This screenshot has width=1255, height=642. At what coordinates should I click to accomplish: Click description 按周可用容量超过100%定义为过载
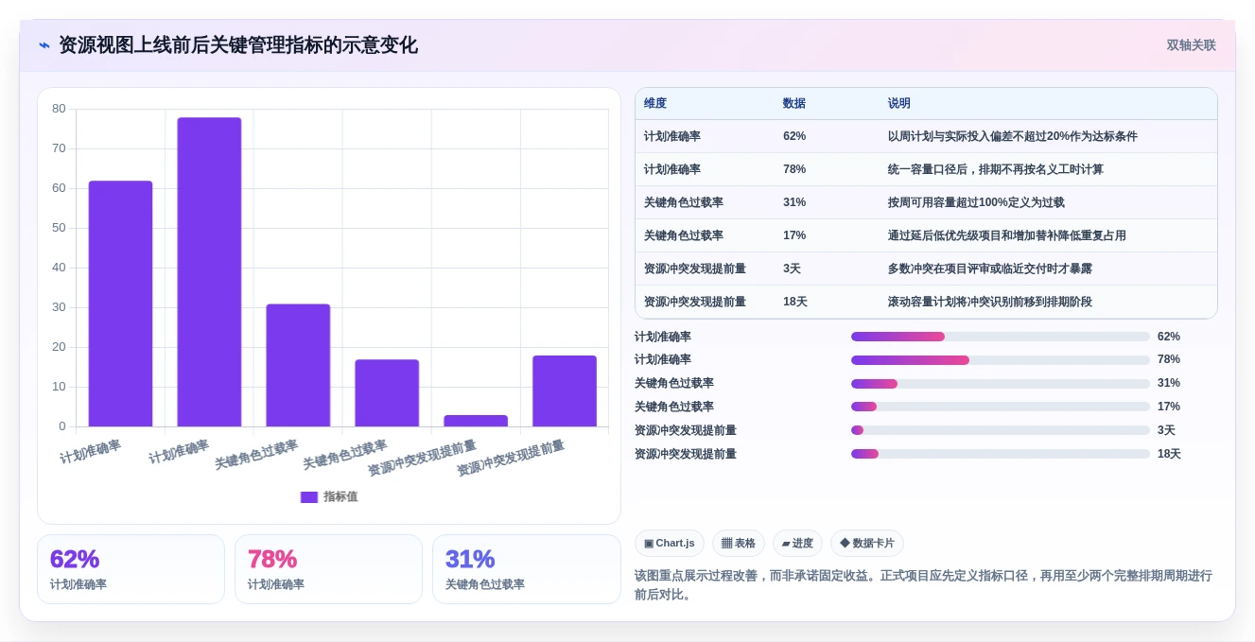point(976,202)
